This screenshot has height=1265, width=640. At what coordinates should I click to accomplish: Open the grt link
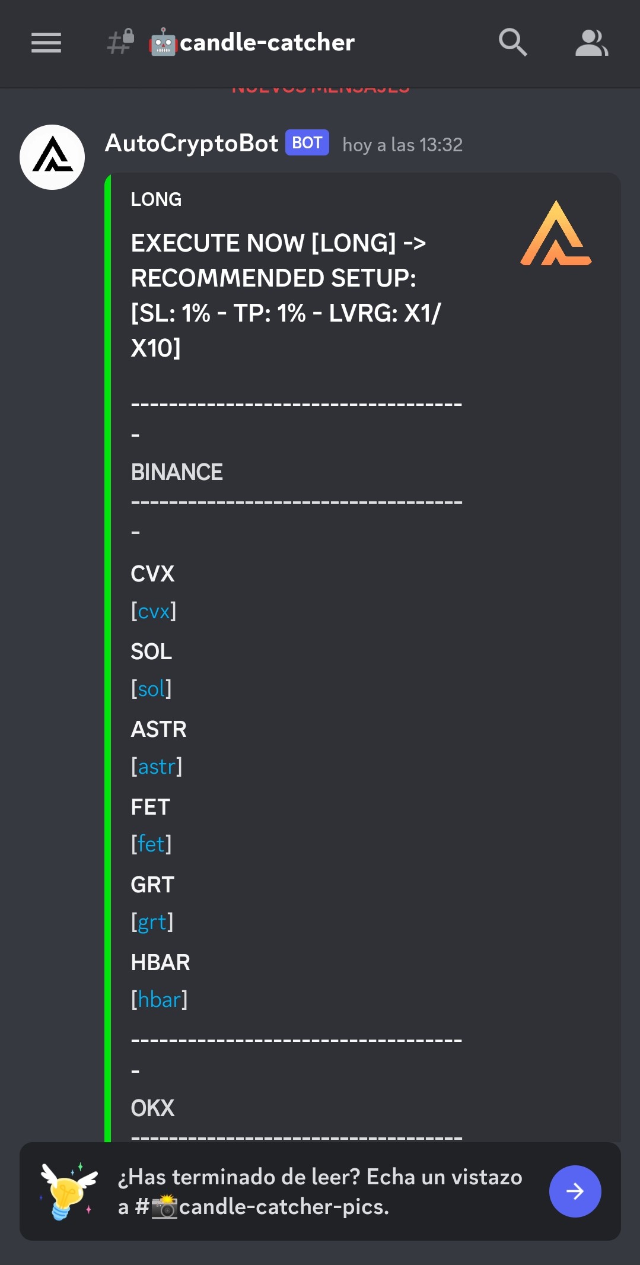[152, 922]
